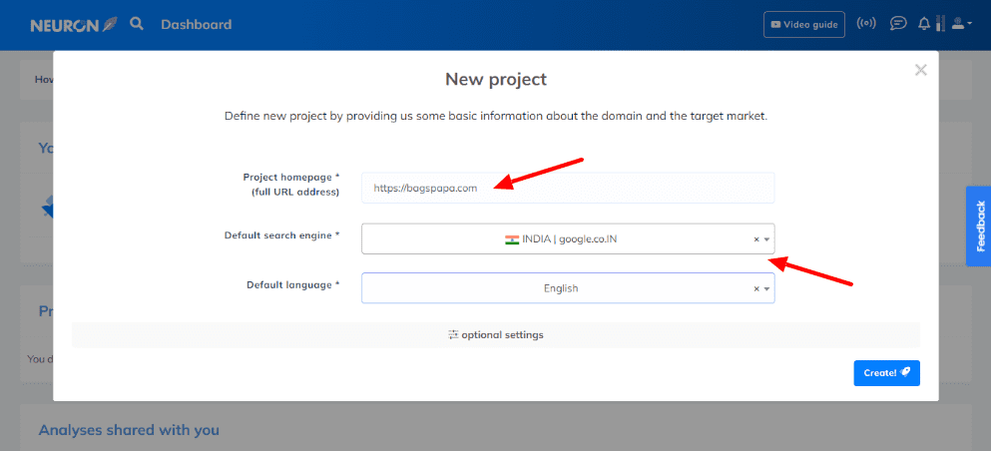This screenshot has height=451, width=991.
Task: Open the user account menu
Action: (961, 24)
